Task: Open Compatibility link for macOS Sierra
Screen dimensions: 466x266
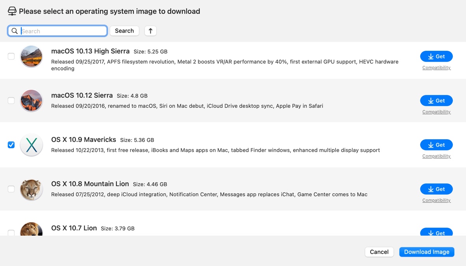Action: pos(436,112)
